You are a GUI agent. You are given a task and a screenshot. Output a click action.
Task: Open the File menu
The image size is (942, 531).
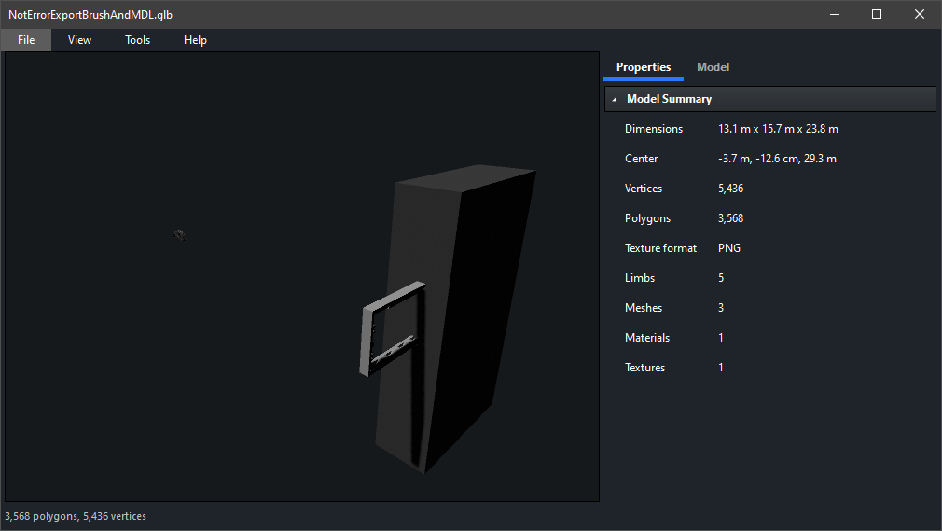(26, 40)
